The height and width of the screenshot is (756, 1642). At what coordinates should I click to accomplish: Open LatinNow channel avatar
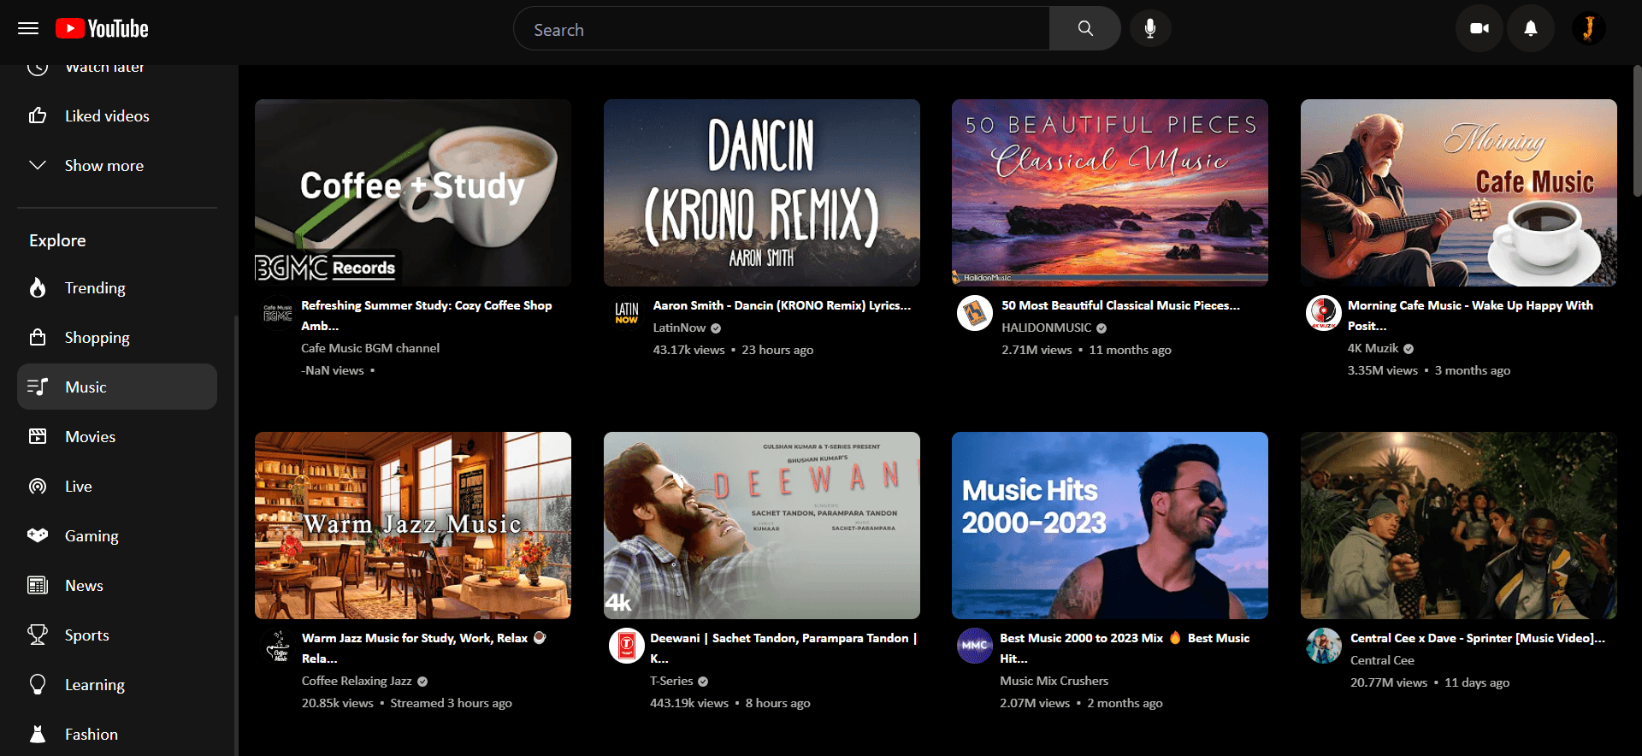(626, 313)
